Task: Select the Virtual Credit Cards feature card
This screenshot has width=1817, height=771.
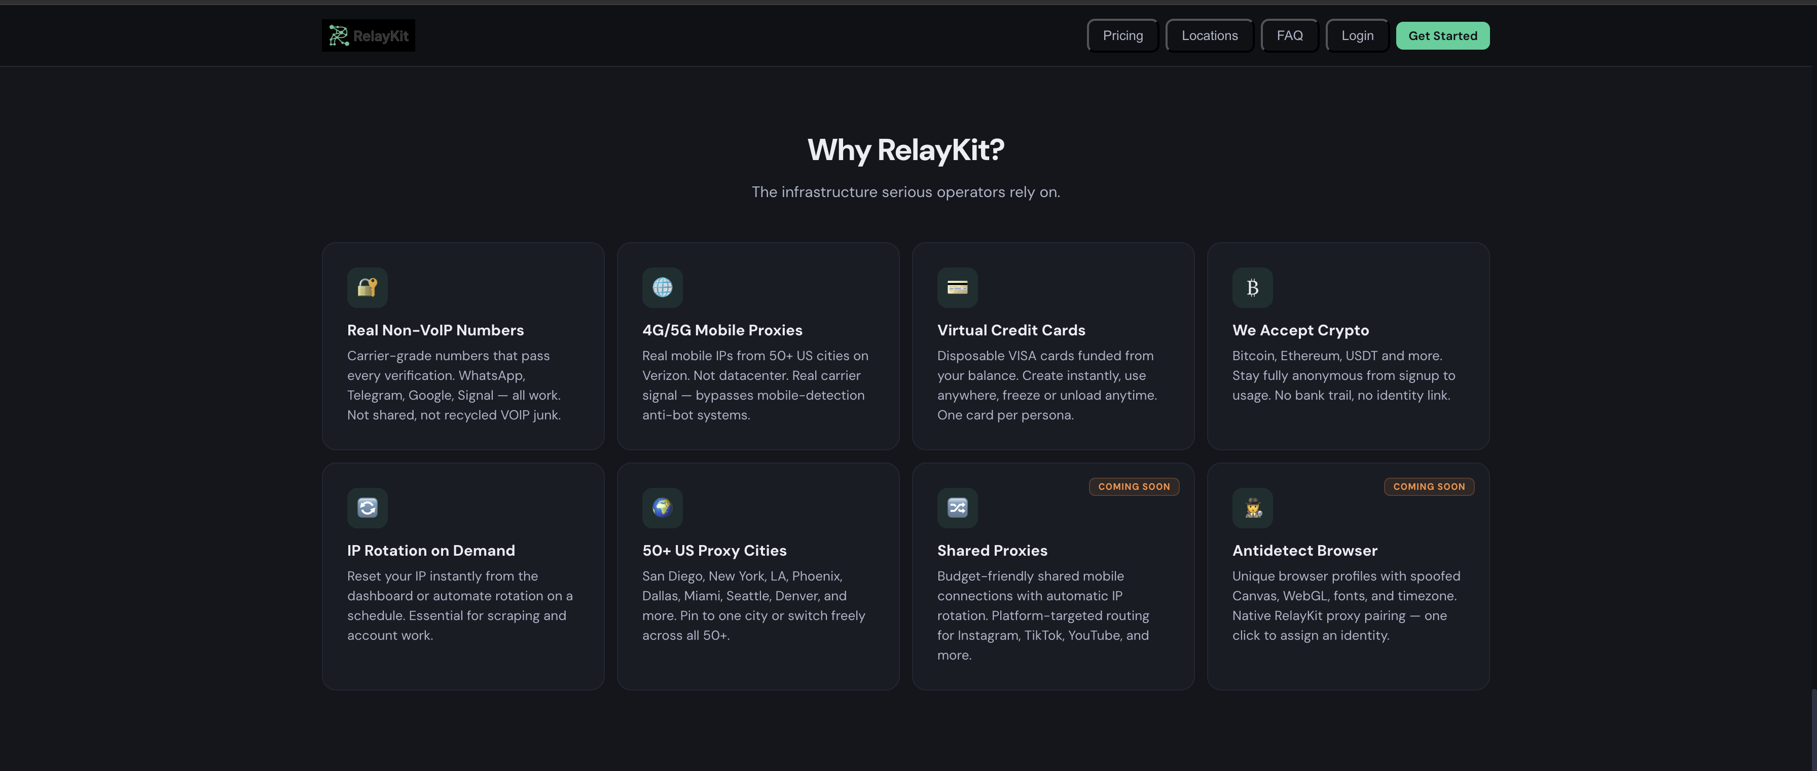Action: (1052, 346)
